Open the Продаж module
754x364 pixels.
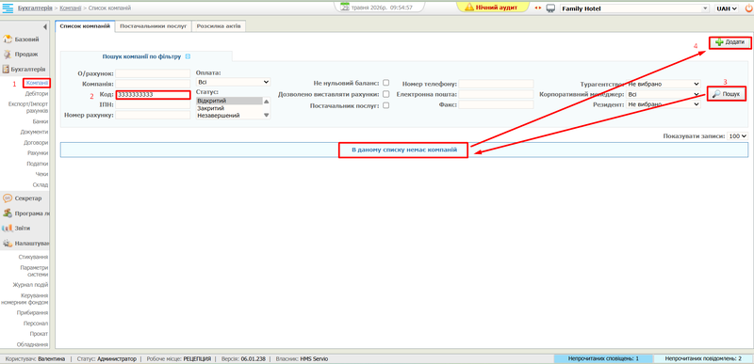pyautogui.click(x=25, y=55)
